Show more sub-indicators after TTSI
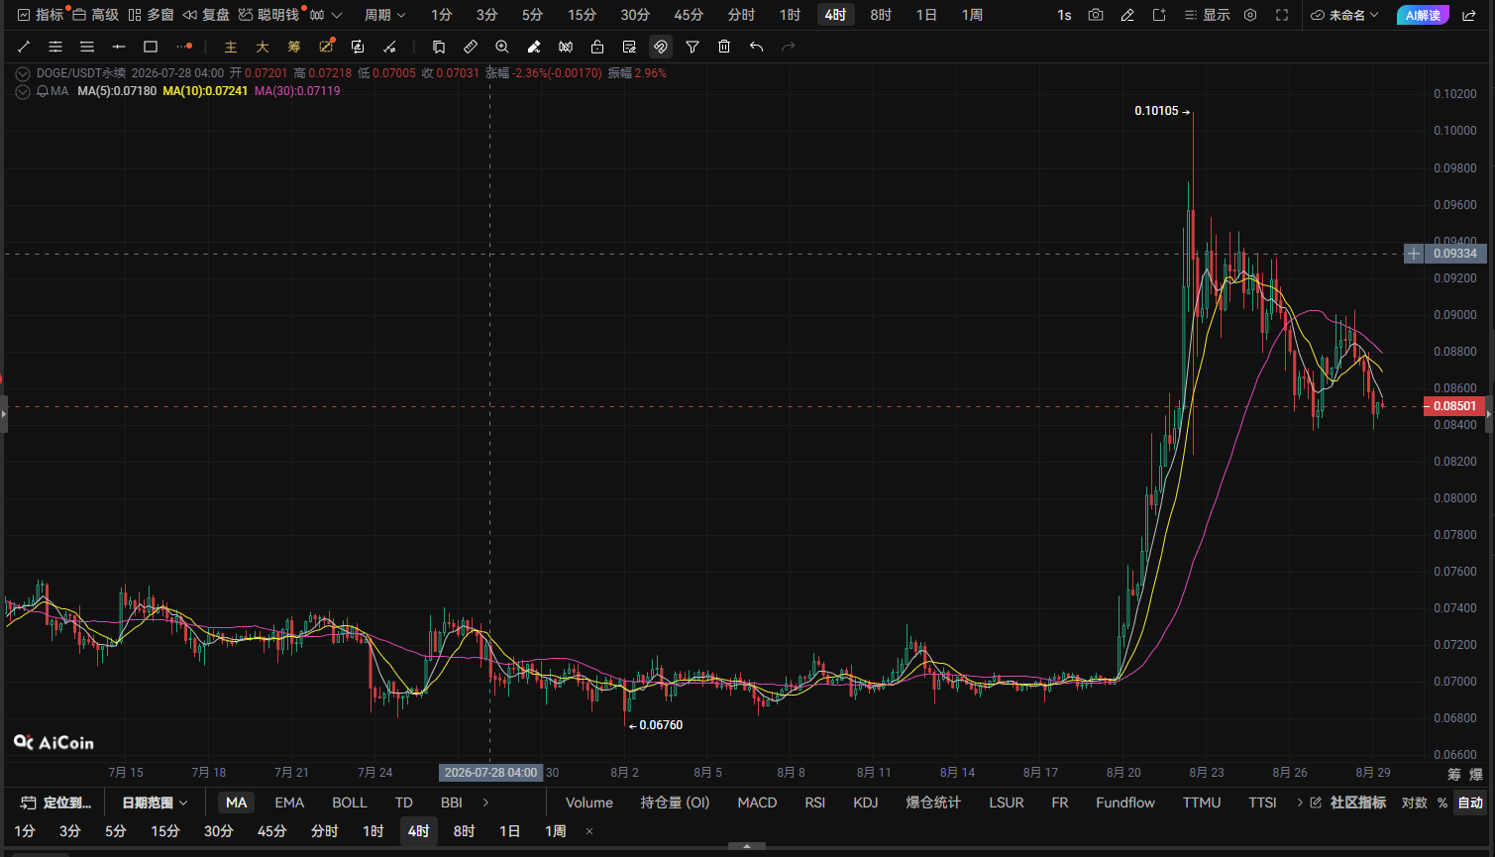Image resolution: width=1495 pixels, height=857 pixels. click(1300, 803)
